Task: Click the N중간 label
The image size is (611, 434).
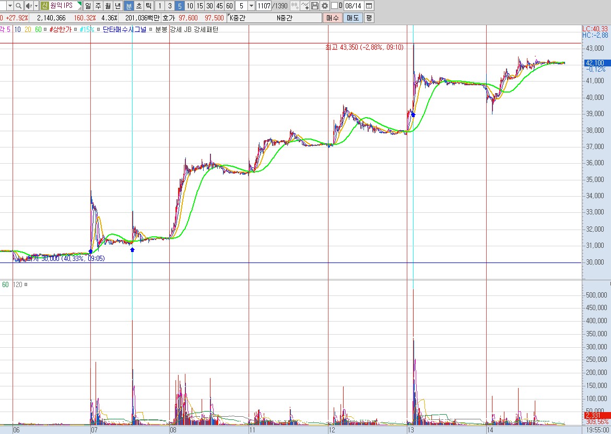Action: pyautogui.click(x=285, y=18)
